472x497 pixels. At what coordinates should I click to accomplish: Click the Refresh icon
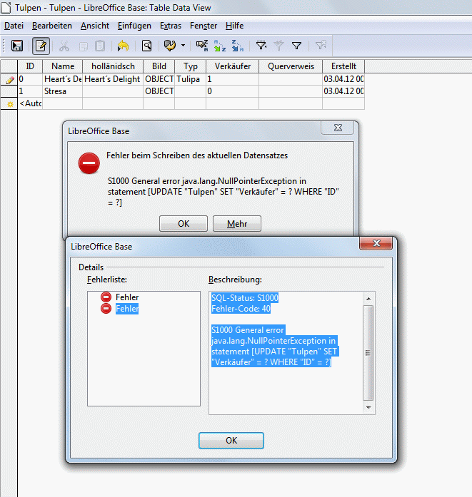click(x=170, y=46)
